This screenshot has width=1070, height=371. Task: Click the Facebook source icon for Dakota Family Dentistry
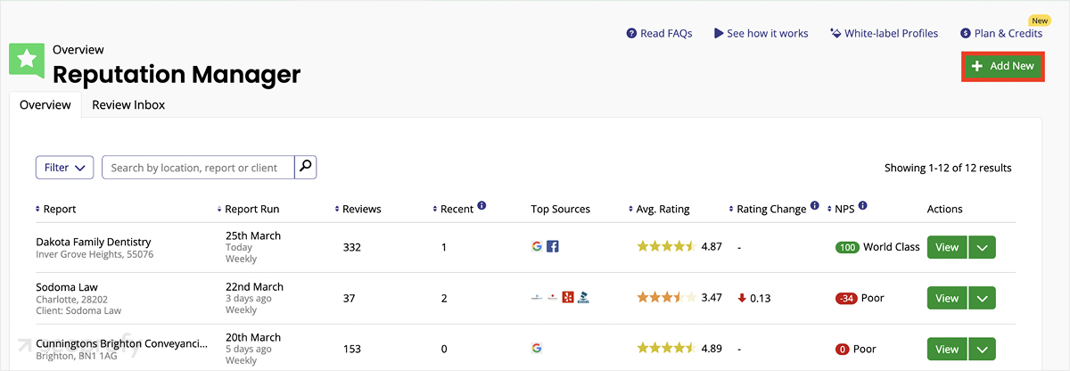(552, 247)
